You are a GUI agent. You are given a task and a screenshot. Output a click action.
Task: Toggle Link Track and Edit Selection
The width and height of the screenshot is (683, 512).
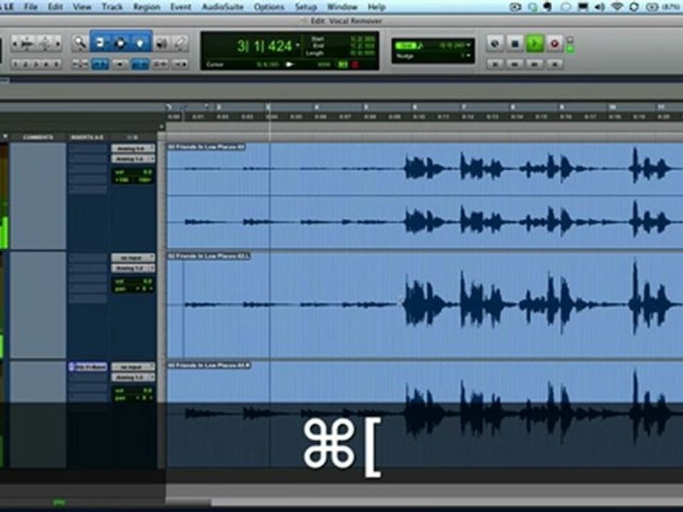pyautogui.click(x=160, y=65)
